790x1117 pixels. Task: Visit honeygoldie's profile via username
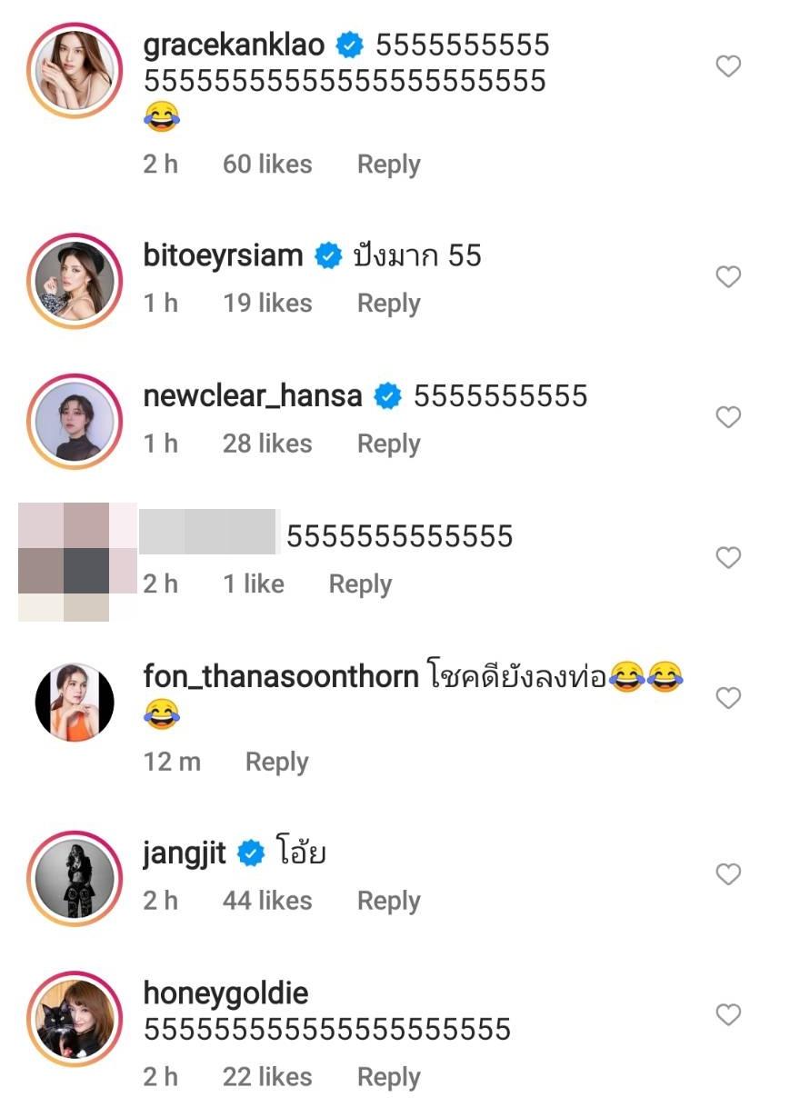click(x=226, y=993)
